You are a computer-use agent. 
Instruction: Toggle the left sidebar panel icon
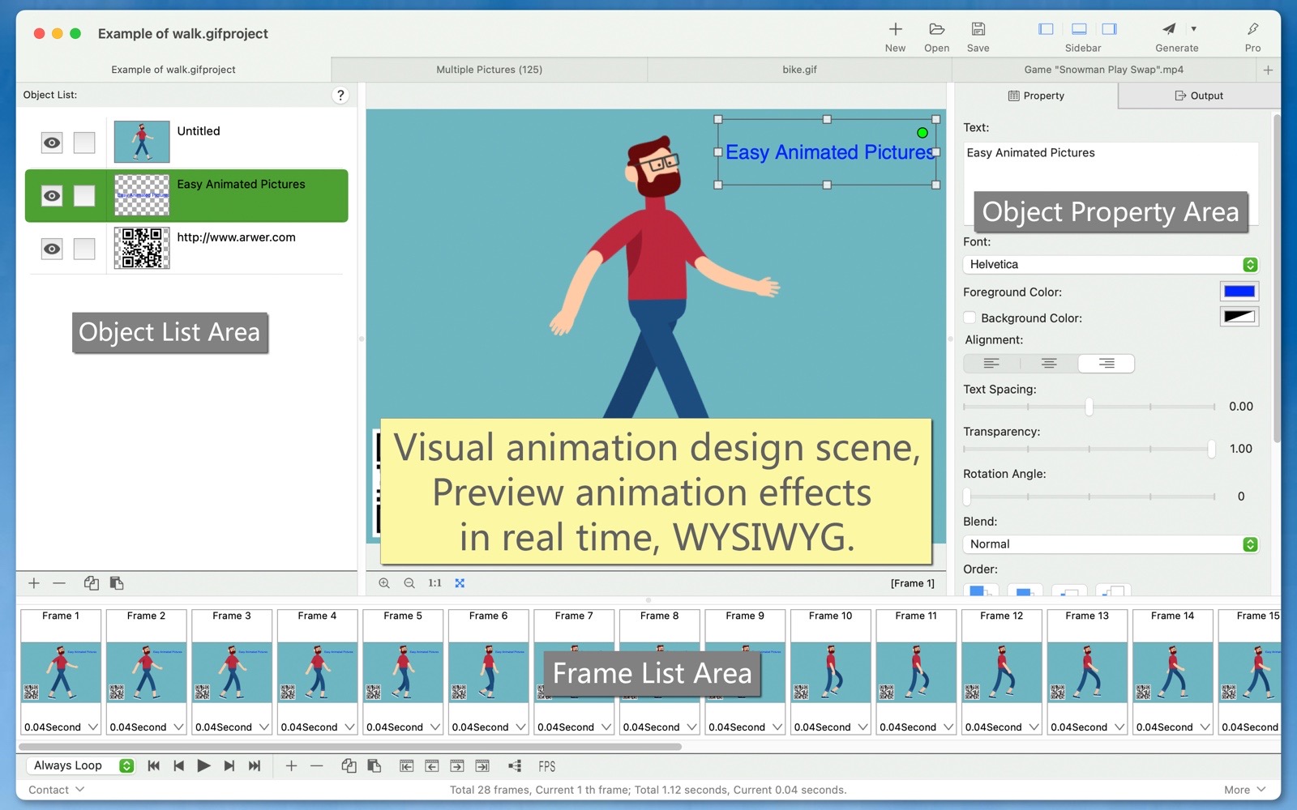[x=1046, y=29]
